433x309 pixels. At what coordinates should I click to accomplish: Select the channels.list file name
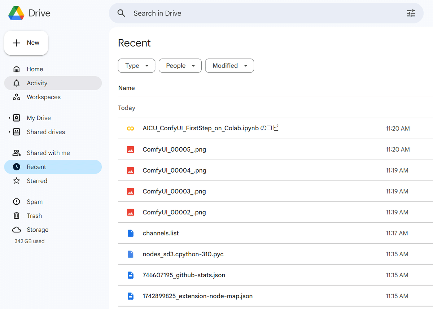point(161,233)
